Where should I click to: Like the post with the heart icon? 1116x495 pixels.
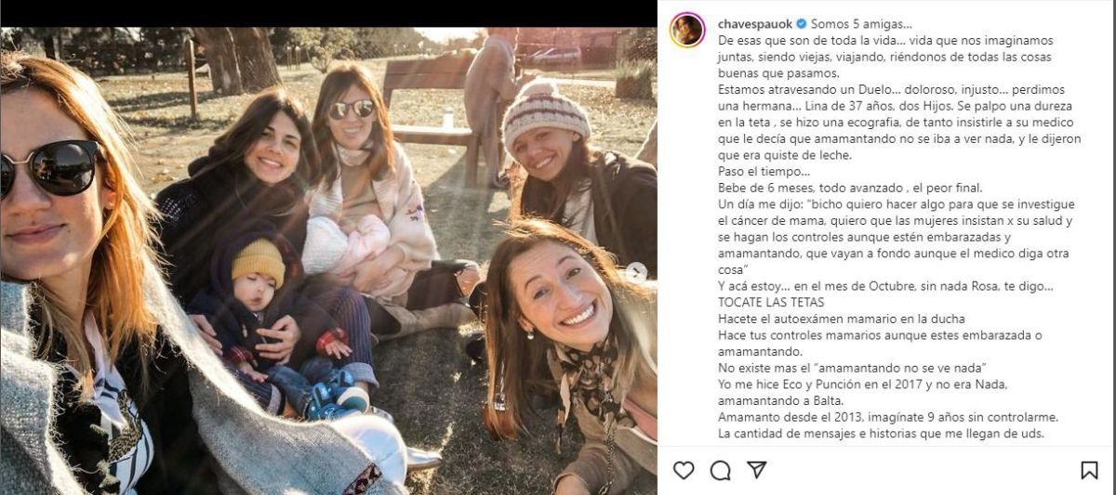(x=684, y=470)
